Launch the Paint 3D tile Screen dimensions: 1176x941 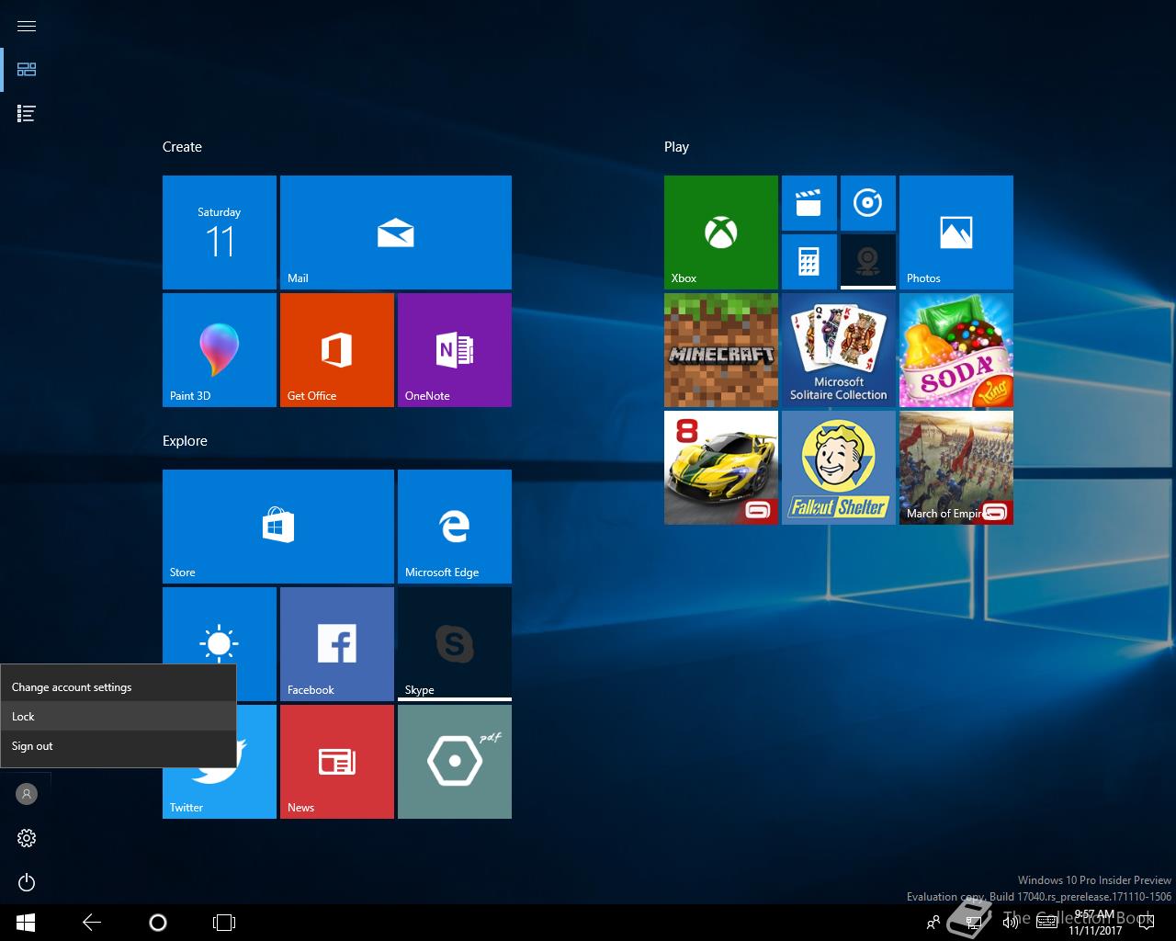pos(220,350)
